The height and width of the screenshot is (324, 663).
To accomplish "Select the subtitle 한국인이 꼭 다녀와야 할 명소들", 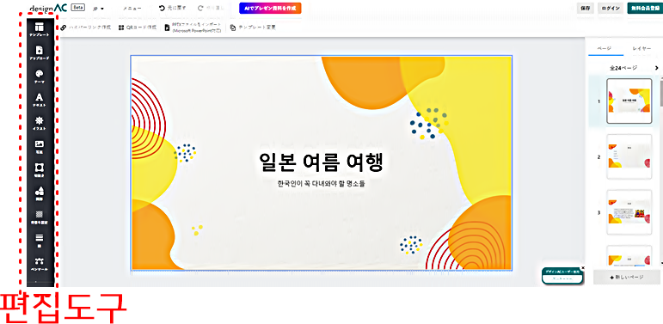I will tap(321, 184).
